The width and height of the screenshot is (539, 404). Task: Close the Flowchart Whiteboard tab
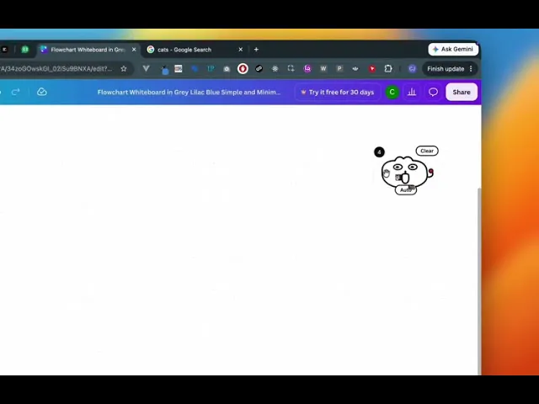[x=134, y=50]
